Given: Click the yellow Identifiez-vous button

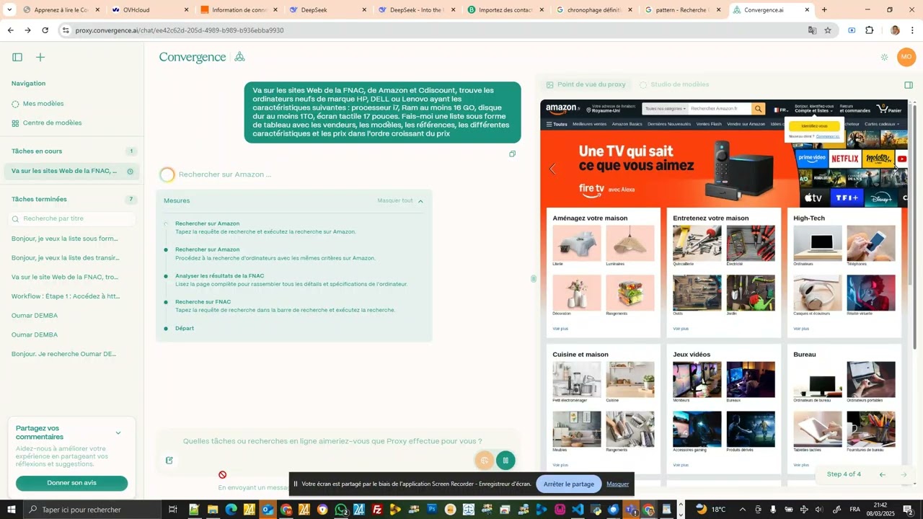Looking at the screenshot, I should coord(814,126).
